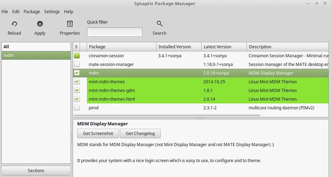
Task: Click the Sections button
Action: coord(36,170)
